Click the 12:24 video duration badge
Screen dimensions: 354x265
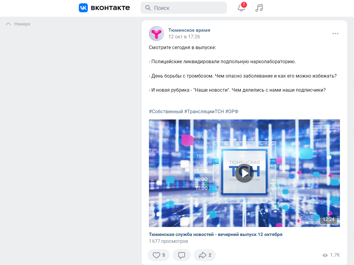[x=329, y=219]
